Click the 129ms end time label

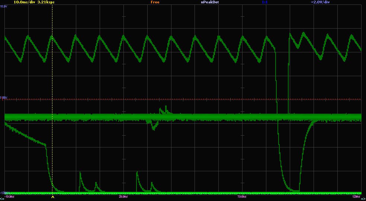tap(356, 197)
